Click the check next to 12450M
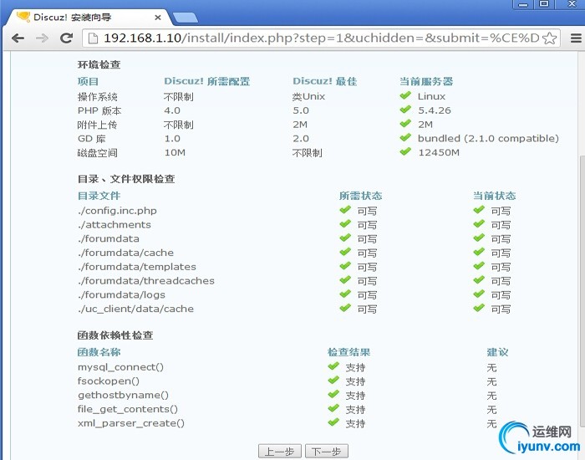The width and height of the screenshot is (585, 460). [405, 151]
